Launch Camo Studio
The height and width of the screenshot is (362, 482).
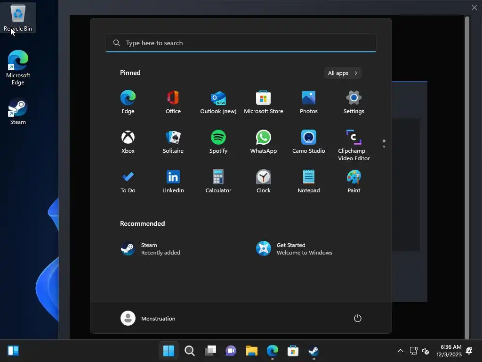[x=309, y=142]
